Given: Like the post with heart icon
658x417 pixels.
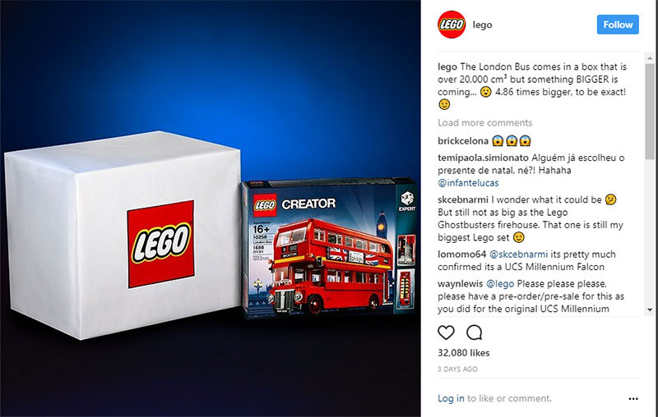Looking at the screenshot, I should pyautogui.click(x=446, y=332).
